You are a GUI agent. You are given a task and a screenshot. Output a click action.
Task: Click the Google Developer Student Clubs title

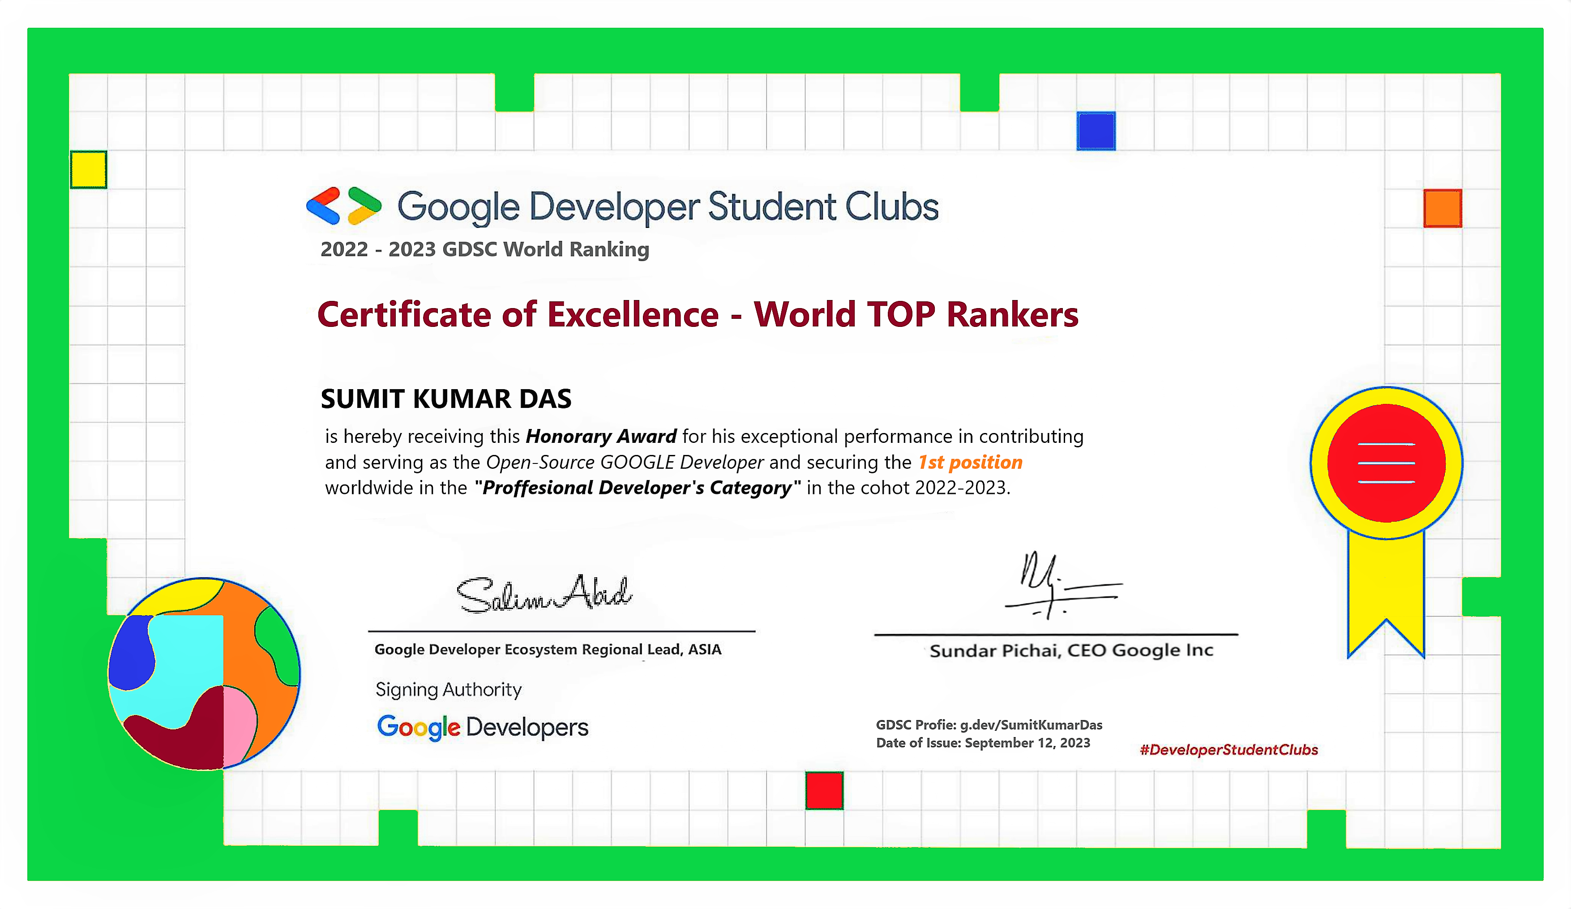[x=667, y=207]
